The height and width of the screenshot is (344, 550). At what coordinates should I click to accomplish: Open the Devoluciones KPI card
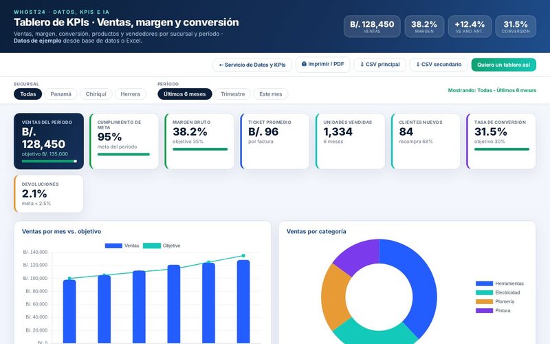pyautogui.click(x=49, y=194)
